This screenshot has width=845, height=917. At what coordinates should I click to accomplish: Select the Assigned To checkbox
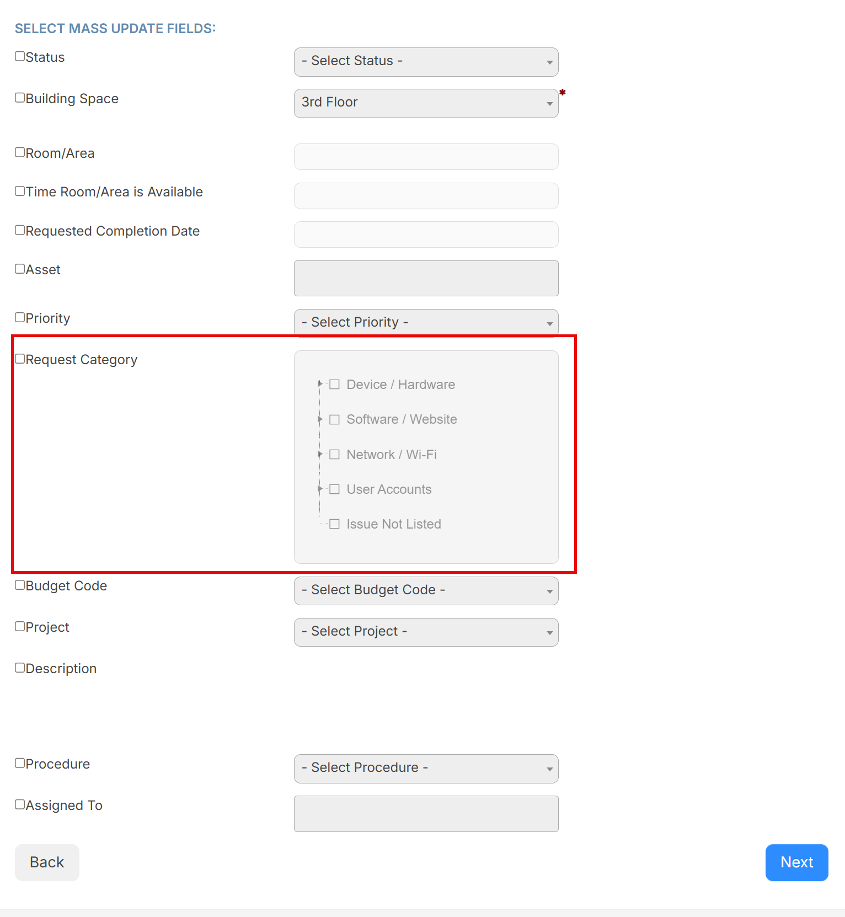click(x=20, y=804)
